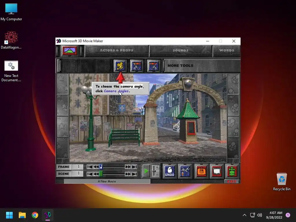The width and height of the screenshot is (296, 222).
Task: Close the 3D Movie Maker window
Action: [234, 41]
